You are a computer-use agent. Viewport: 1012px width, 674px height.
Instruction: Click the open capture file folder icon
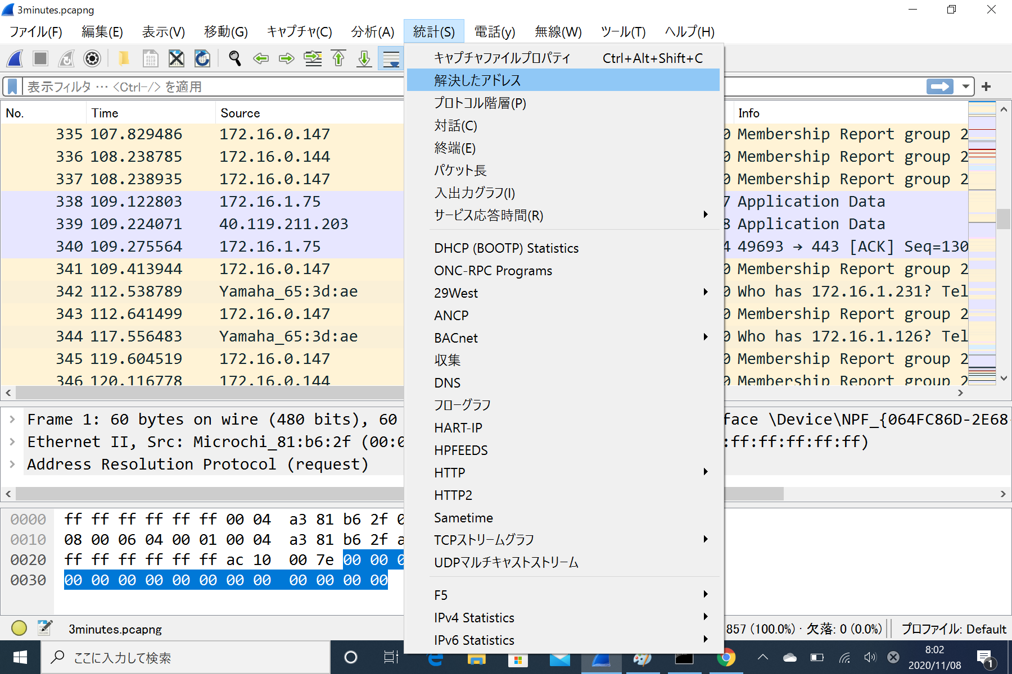(123, 58)
